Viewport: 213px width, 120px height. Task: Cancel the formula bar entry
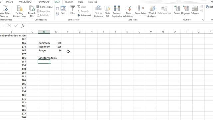click(x=9, y=26)
